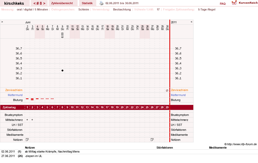Click the cycle number # 8
The height and width of the screenshot is (163, 258).
pyautogui.click(x=39, y=3)
